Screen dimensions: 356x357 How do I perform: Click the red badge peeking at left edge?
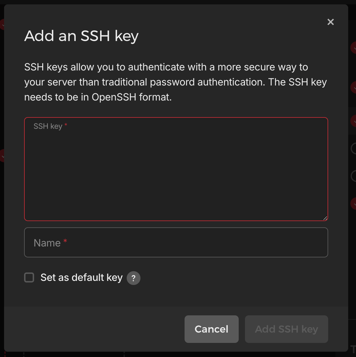[2, 24]
